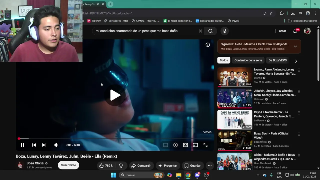Cast the video to a TV
Screen dimensions: 320x180
pyautogui.click(x=195, y=145)
